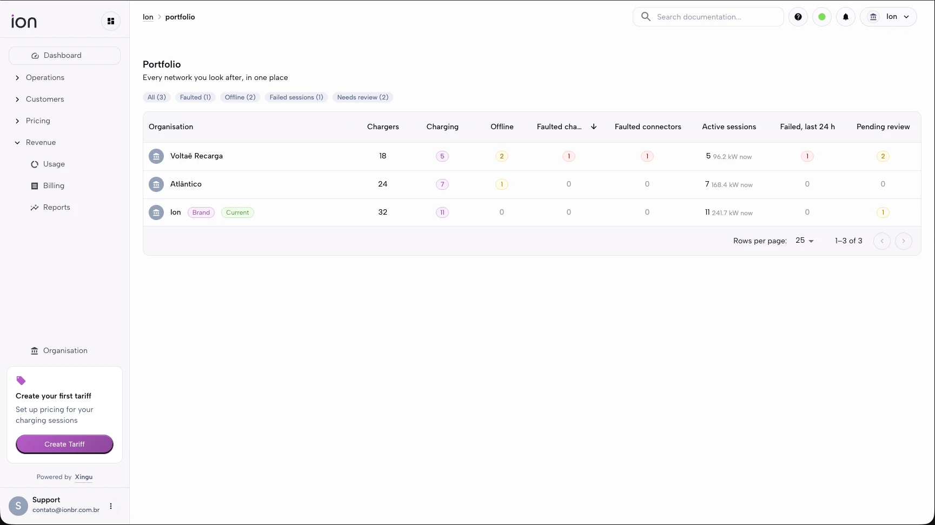The image size is (935, 525).
Task: Filter by All (3) chip
Action: pos(157,97)
